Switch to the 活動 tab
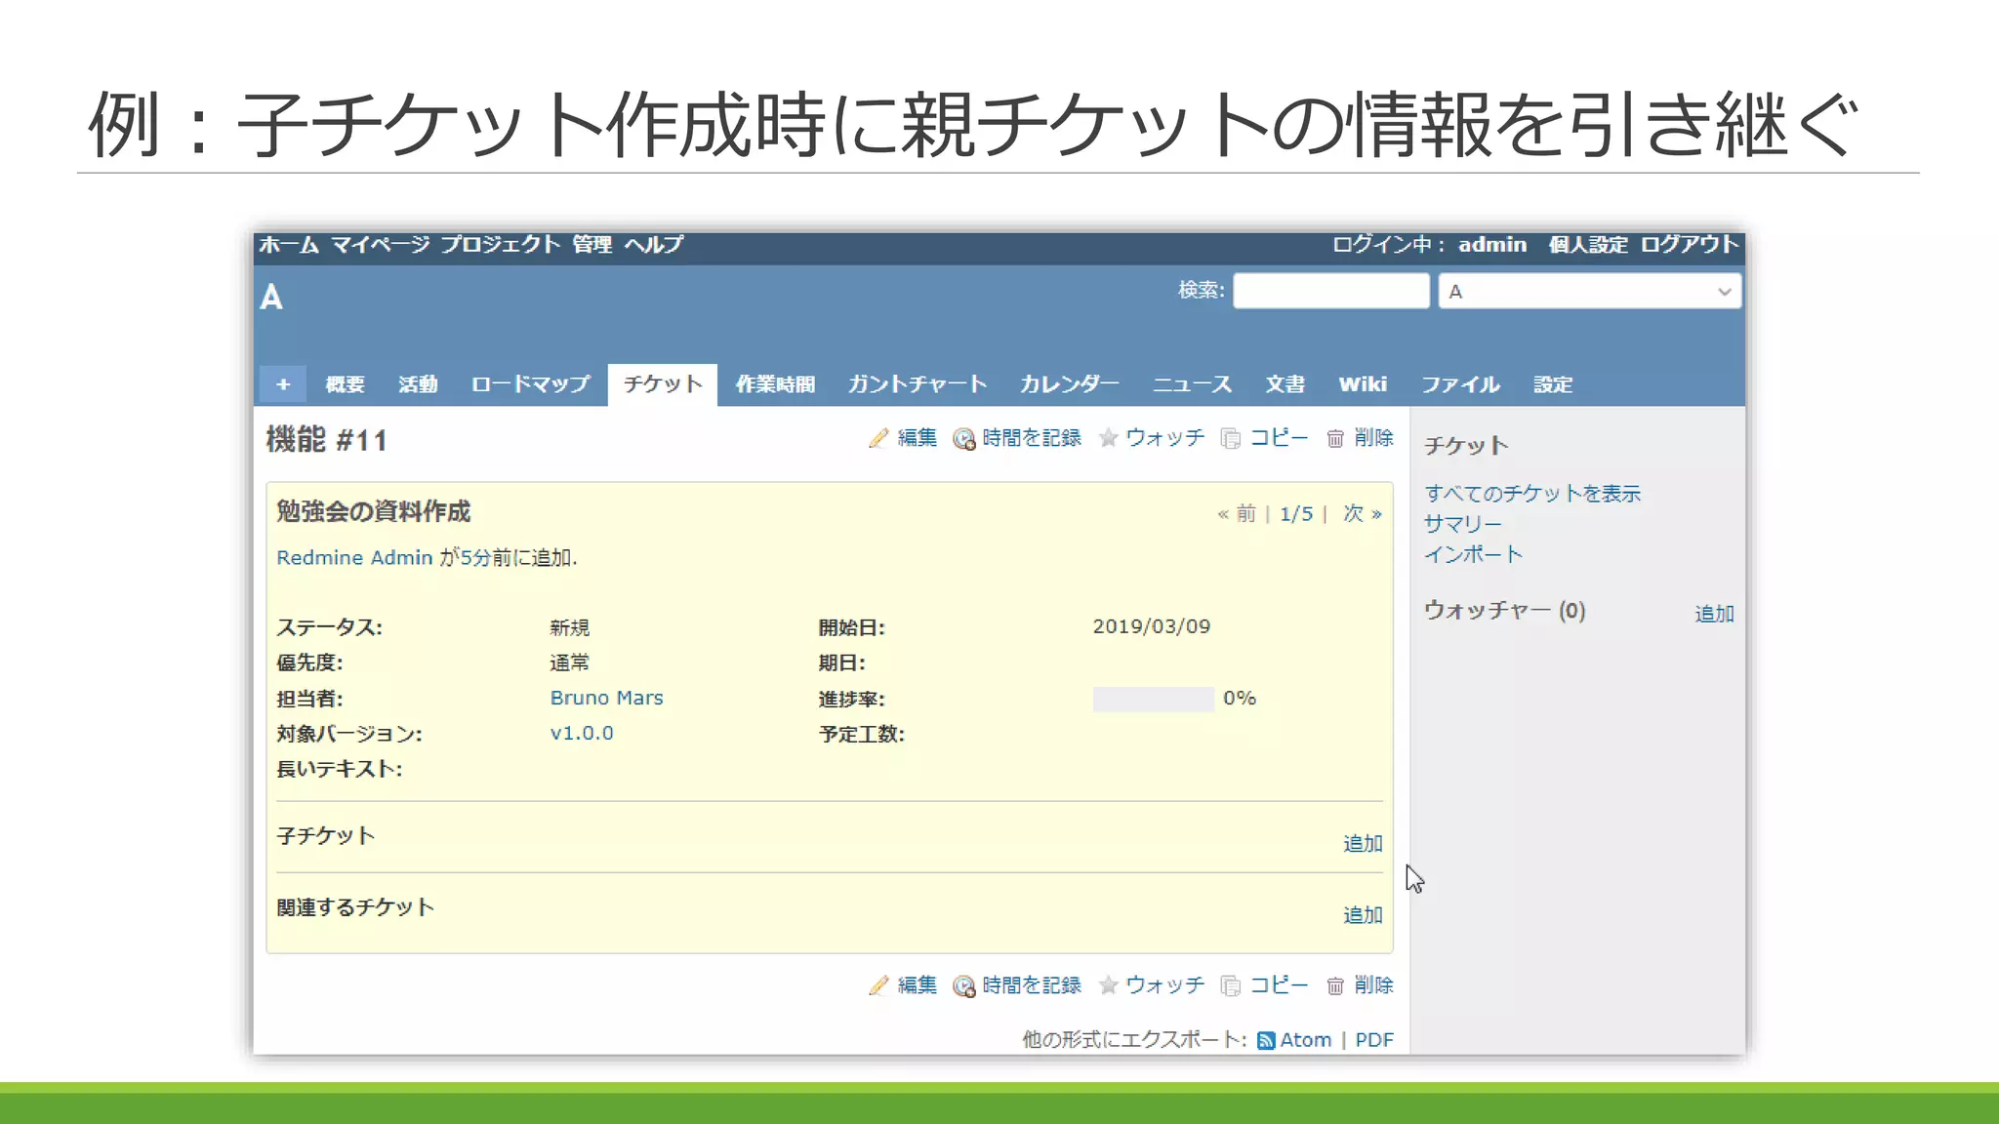The height and width of the screenshot is (1124, 1999). click(418, 384)
